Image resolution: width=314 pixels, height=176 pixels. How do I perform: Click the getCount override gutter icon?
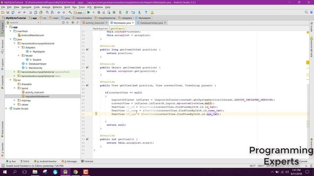pyautogui.click(x=87, y=139)
